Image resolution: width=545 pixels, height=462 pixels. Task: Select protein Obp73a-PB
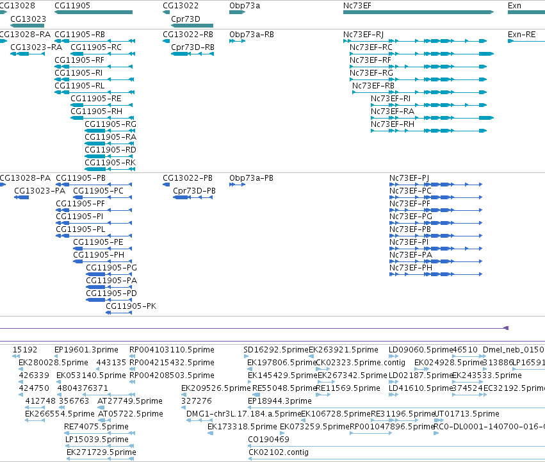point(238,185)
